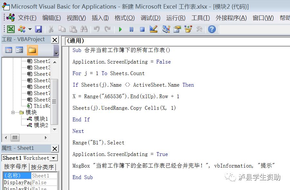Open the 运行(R) menu
Viewport: 290px width, 190px height.
pos(176,18)
